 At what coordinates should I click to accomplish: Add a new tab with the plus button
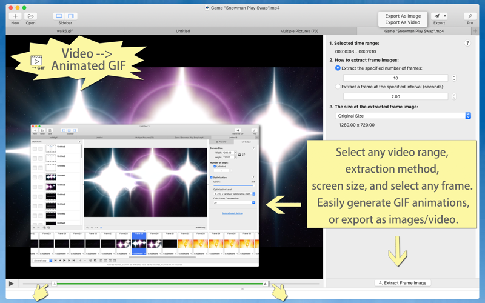pyautogui.click(x=475, y=31)
